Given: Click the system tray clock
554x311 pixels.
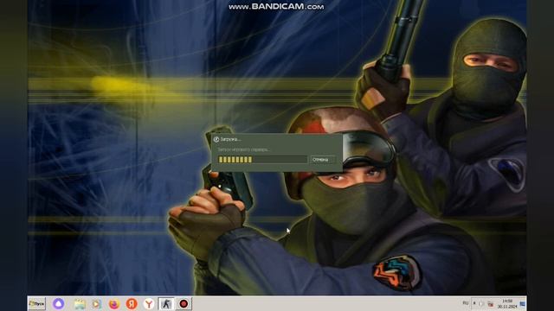Looking at the screenshot, I should 507,303.
